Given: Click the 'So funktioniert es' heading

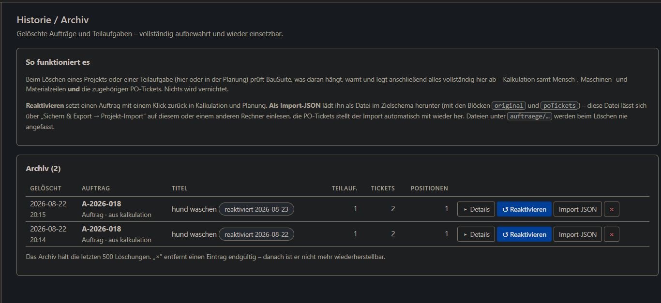Looking at the screenshot, I should pyautogui.click(x=58, y=62).
